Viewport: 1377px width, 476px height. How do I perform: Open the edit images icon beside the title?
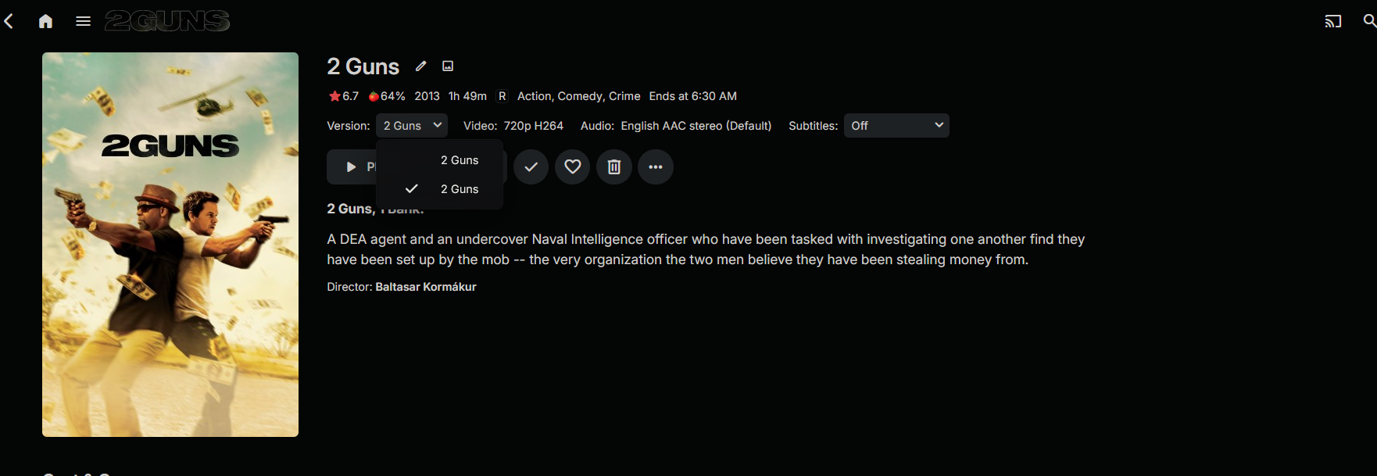point(448,66)
